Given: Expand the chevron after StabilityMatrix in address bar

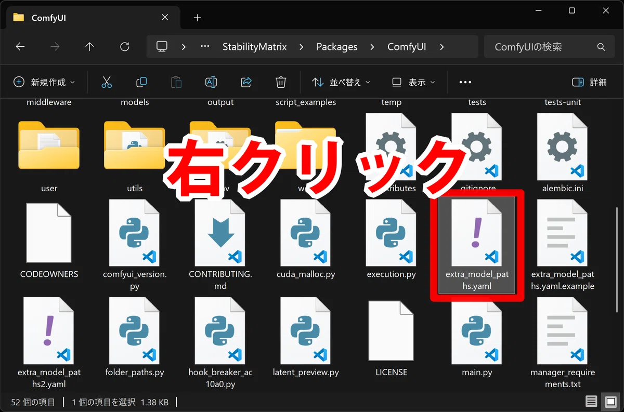Looking at the screenshot, I should click(x=302, y=47).
